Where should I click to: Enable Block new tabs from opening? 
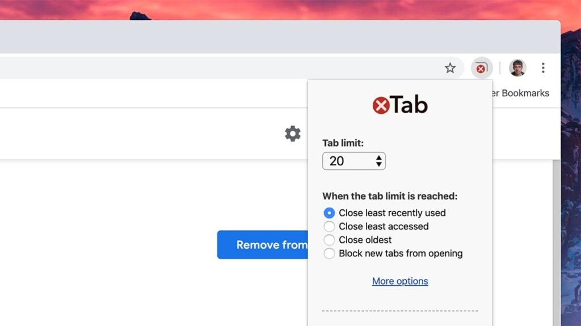tap(329, 254)
